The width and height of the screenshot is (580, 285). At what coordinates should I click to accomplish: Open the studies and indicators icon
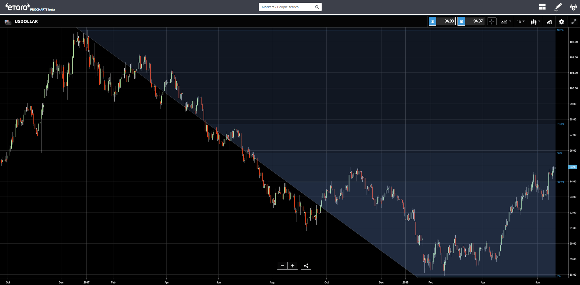[x=549, y=21]
